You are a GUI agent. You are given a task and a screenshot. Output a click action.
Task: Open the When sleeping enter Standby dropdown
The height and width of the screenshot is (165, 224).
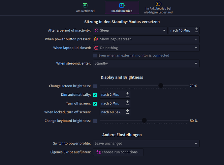tap(146, 63)
